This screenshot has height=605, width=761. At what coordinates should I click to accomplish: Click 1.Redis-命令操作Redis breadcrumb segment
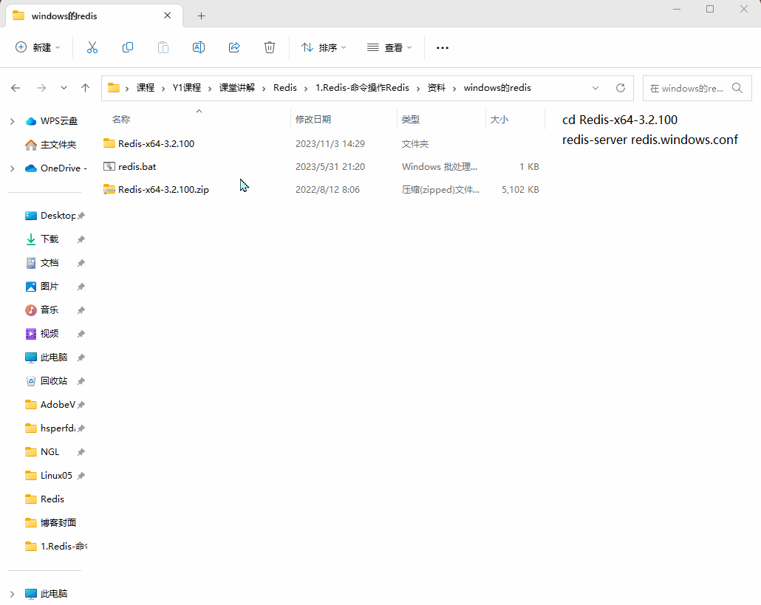pyautogui.click(x=362, y=88)
